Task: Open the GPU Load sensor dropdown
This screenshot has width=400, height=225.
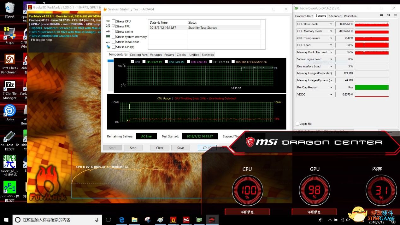Action: point(331,45)
